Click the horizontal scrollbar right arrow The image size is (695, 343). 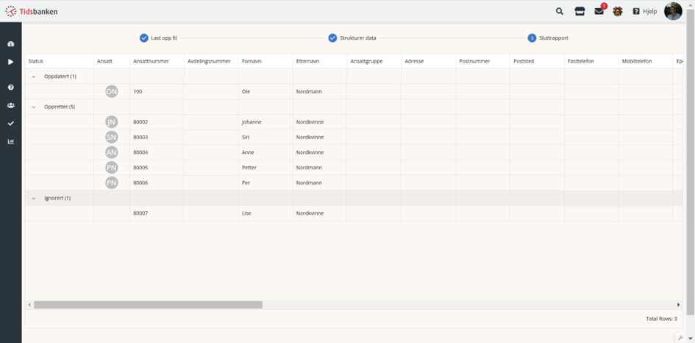click(678, 305)
